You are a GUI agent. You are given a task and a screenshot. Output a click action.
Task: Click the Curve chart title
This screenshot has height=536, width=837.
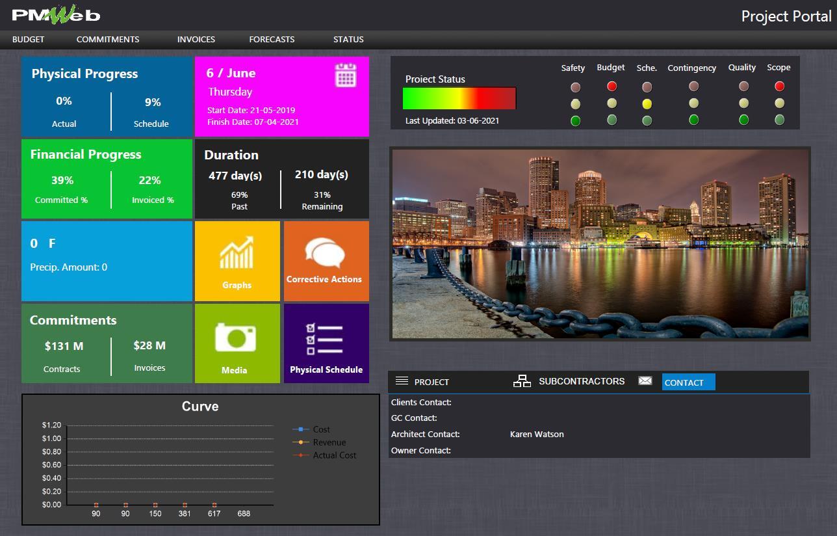click(x=200, y=407)
